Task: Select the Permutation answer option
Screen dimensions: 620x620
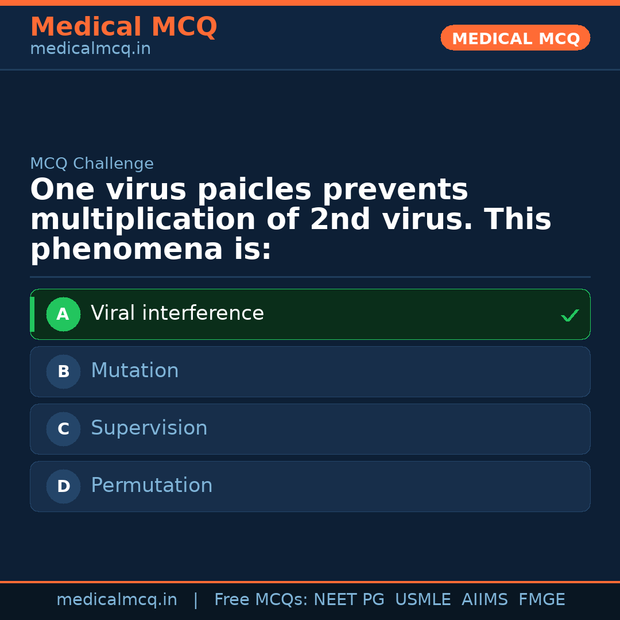Action: [152, 486]
